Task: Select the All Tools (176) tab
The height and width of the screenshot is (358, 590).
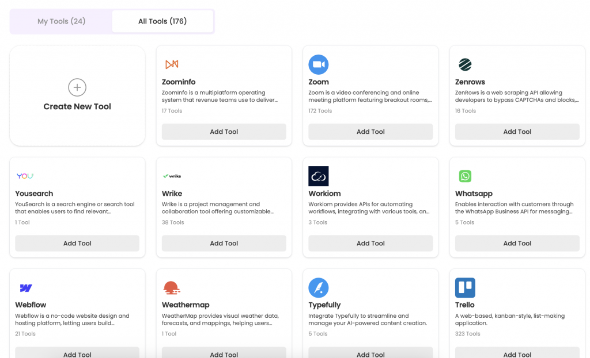Action: point(162,21)
